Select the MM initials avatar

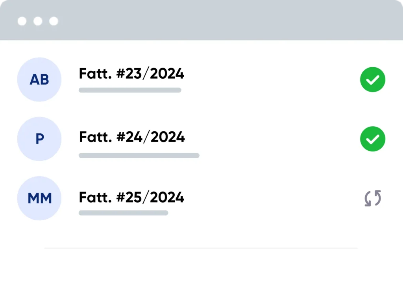(x=39, y=198)
